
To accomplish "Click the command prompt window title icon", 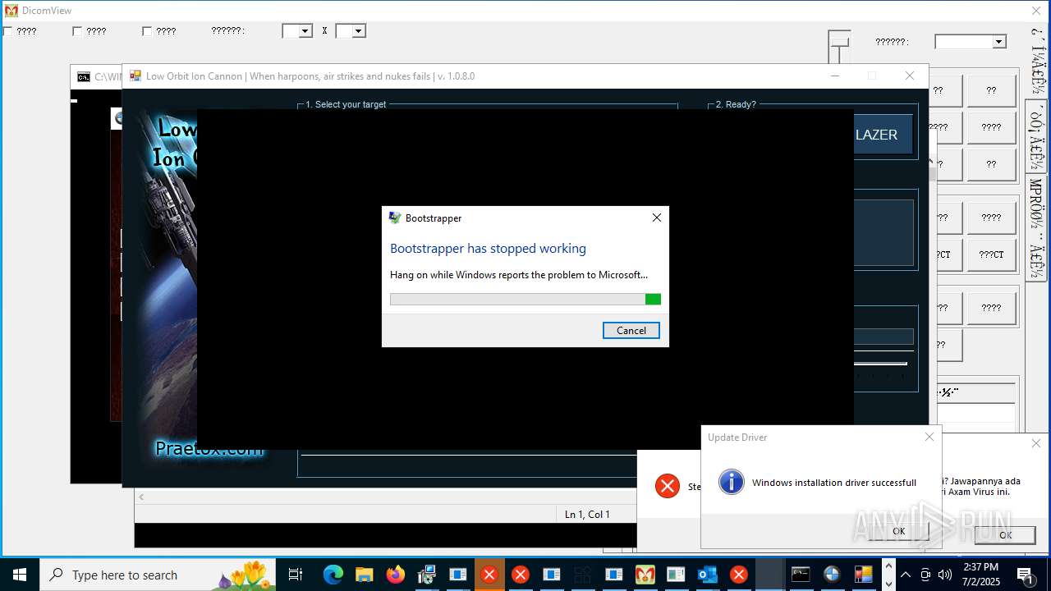I will point(84,77).
